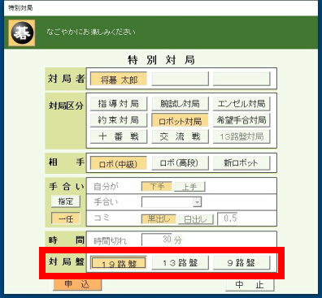Pick 新ロボット as opponent

(x=241, y=163)
